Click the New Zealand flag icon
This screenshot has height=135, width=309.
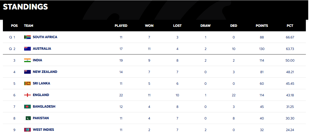(x=27, y=72)
